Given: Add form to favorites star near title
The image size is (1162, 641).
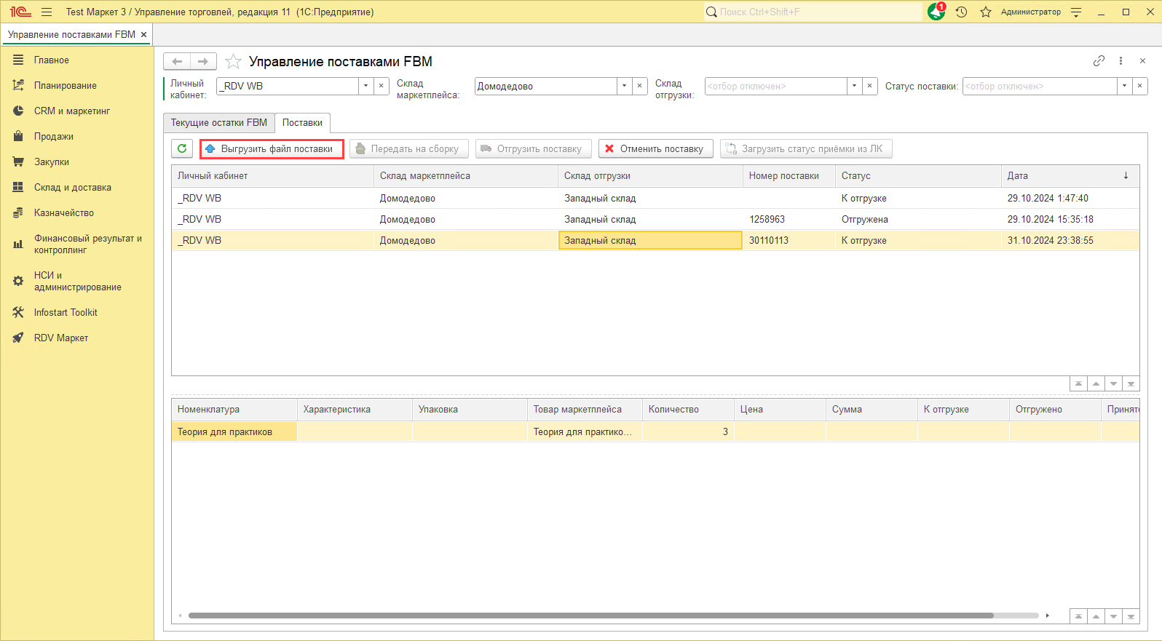Looking at the screenshot, I should 233,61.
